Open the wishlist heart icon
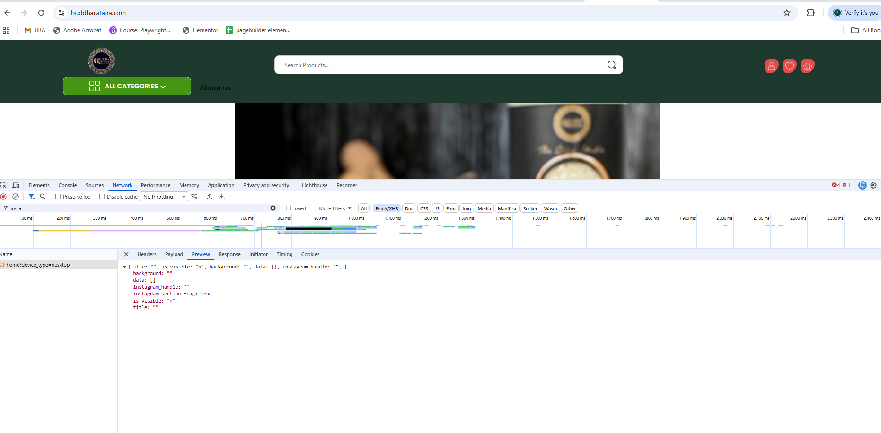The height and width of the screenshot is (433, 881). pos(789,66)
